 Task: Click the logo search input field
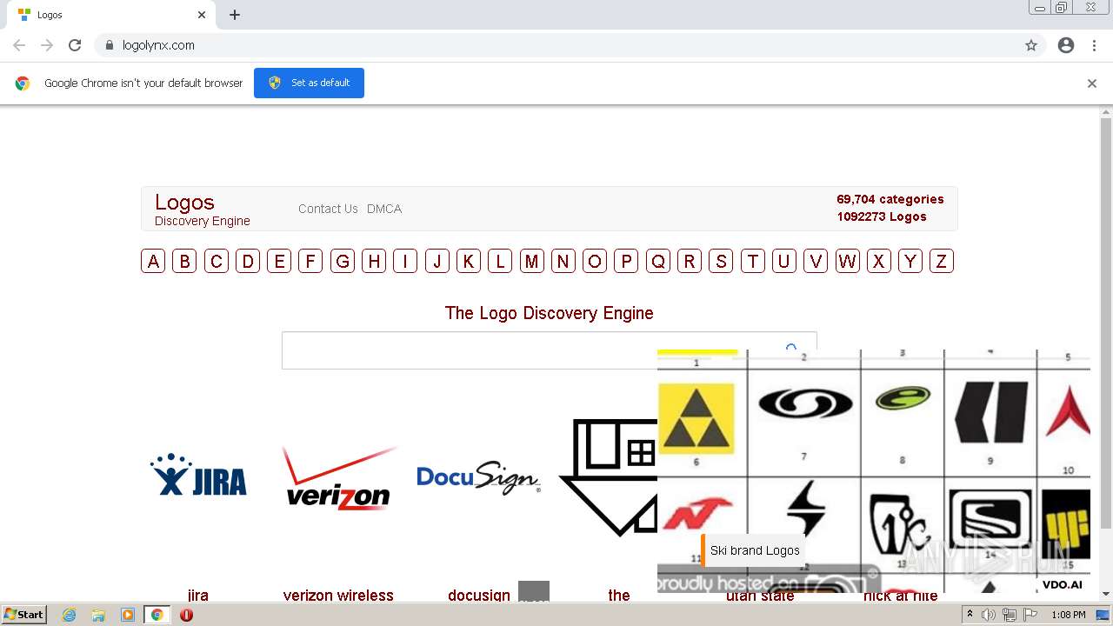[x=470, y=350]
